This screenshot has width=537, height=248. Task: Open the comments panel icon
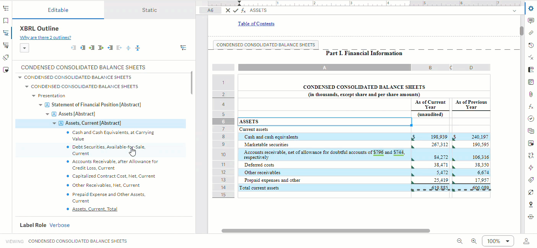531,21
